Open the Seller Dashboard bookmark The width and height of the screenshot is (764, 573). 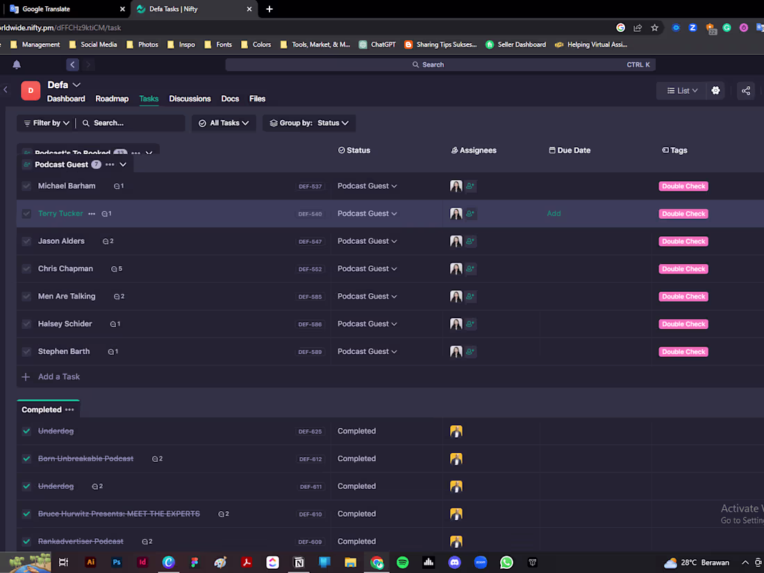[x=515, y=44]
